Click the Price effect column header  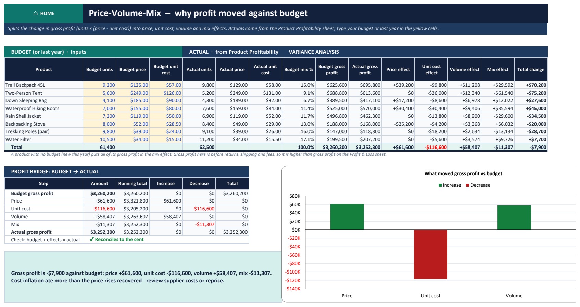pyautogui.click(x=398, y=69)
